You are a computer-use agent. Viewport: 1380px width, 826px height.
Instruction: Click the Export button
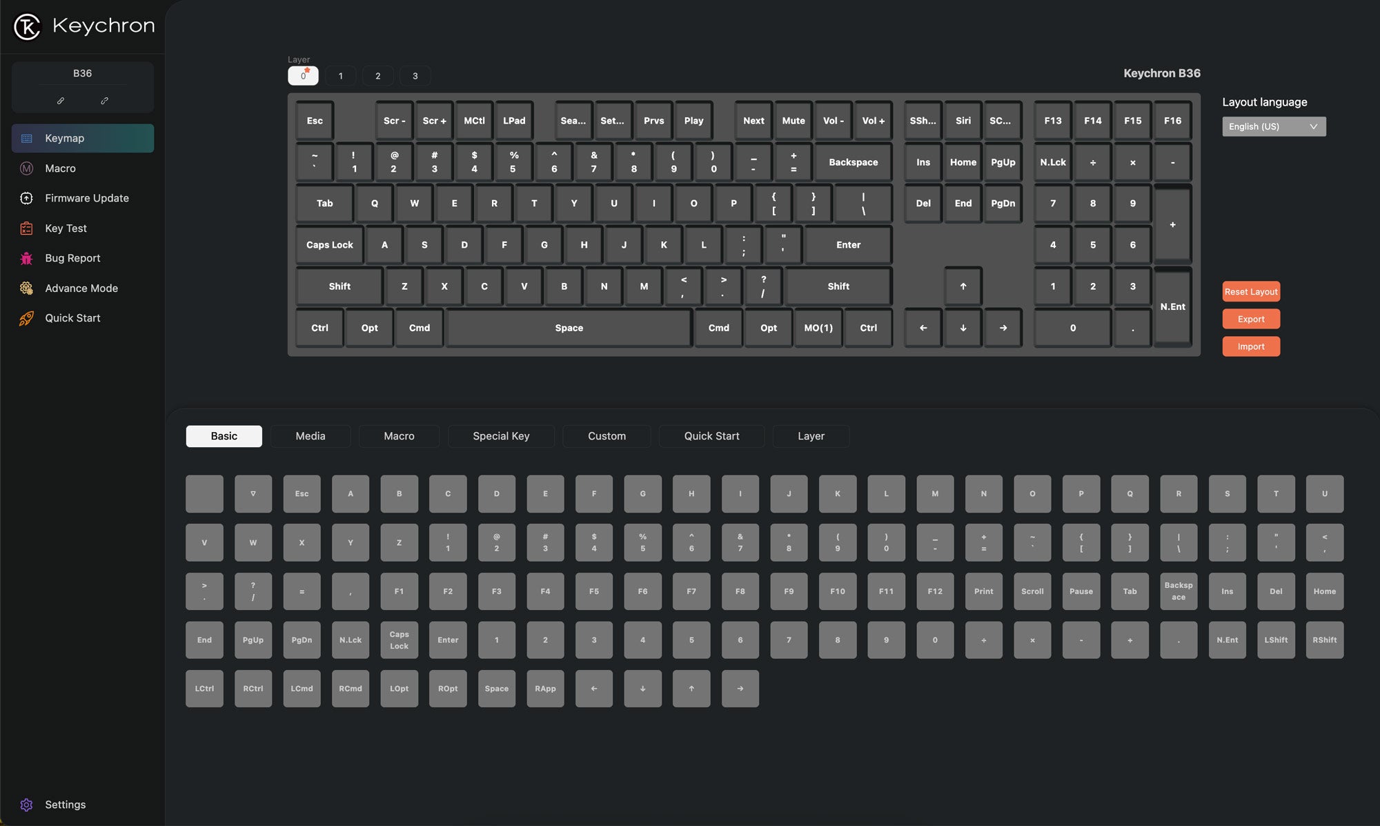(x=1250, y=319)
